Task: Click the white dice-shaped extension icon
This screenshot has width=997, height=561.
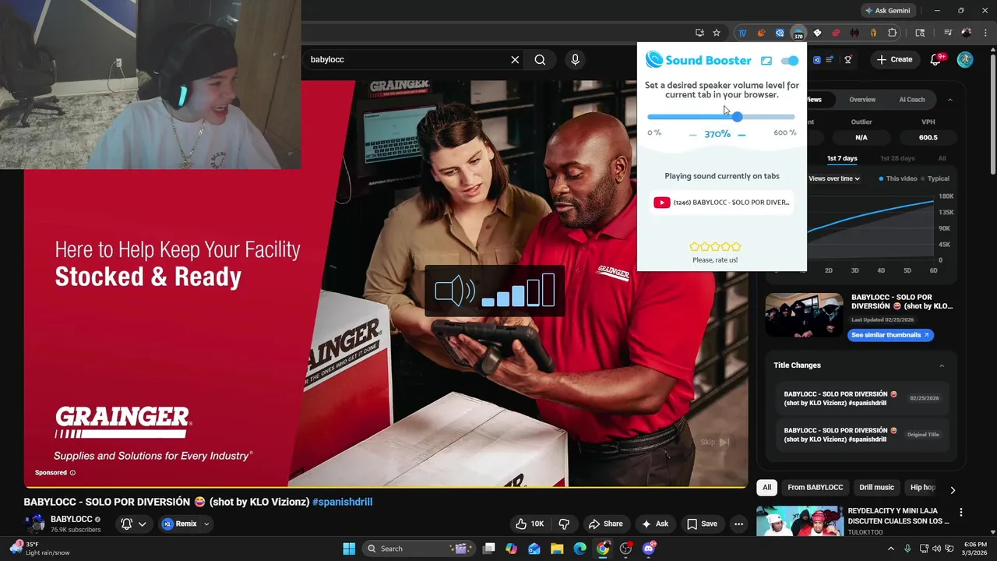Action: (x=817, y=33)
